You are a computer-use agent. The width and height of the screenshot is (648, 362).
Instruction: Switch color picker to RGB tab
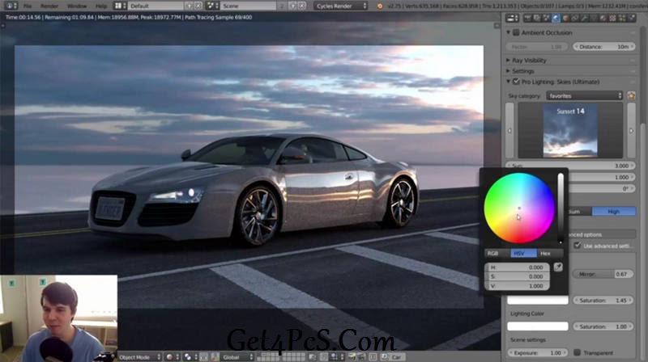pos(497,253)
